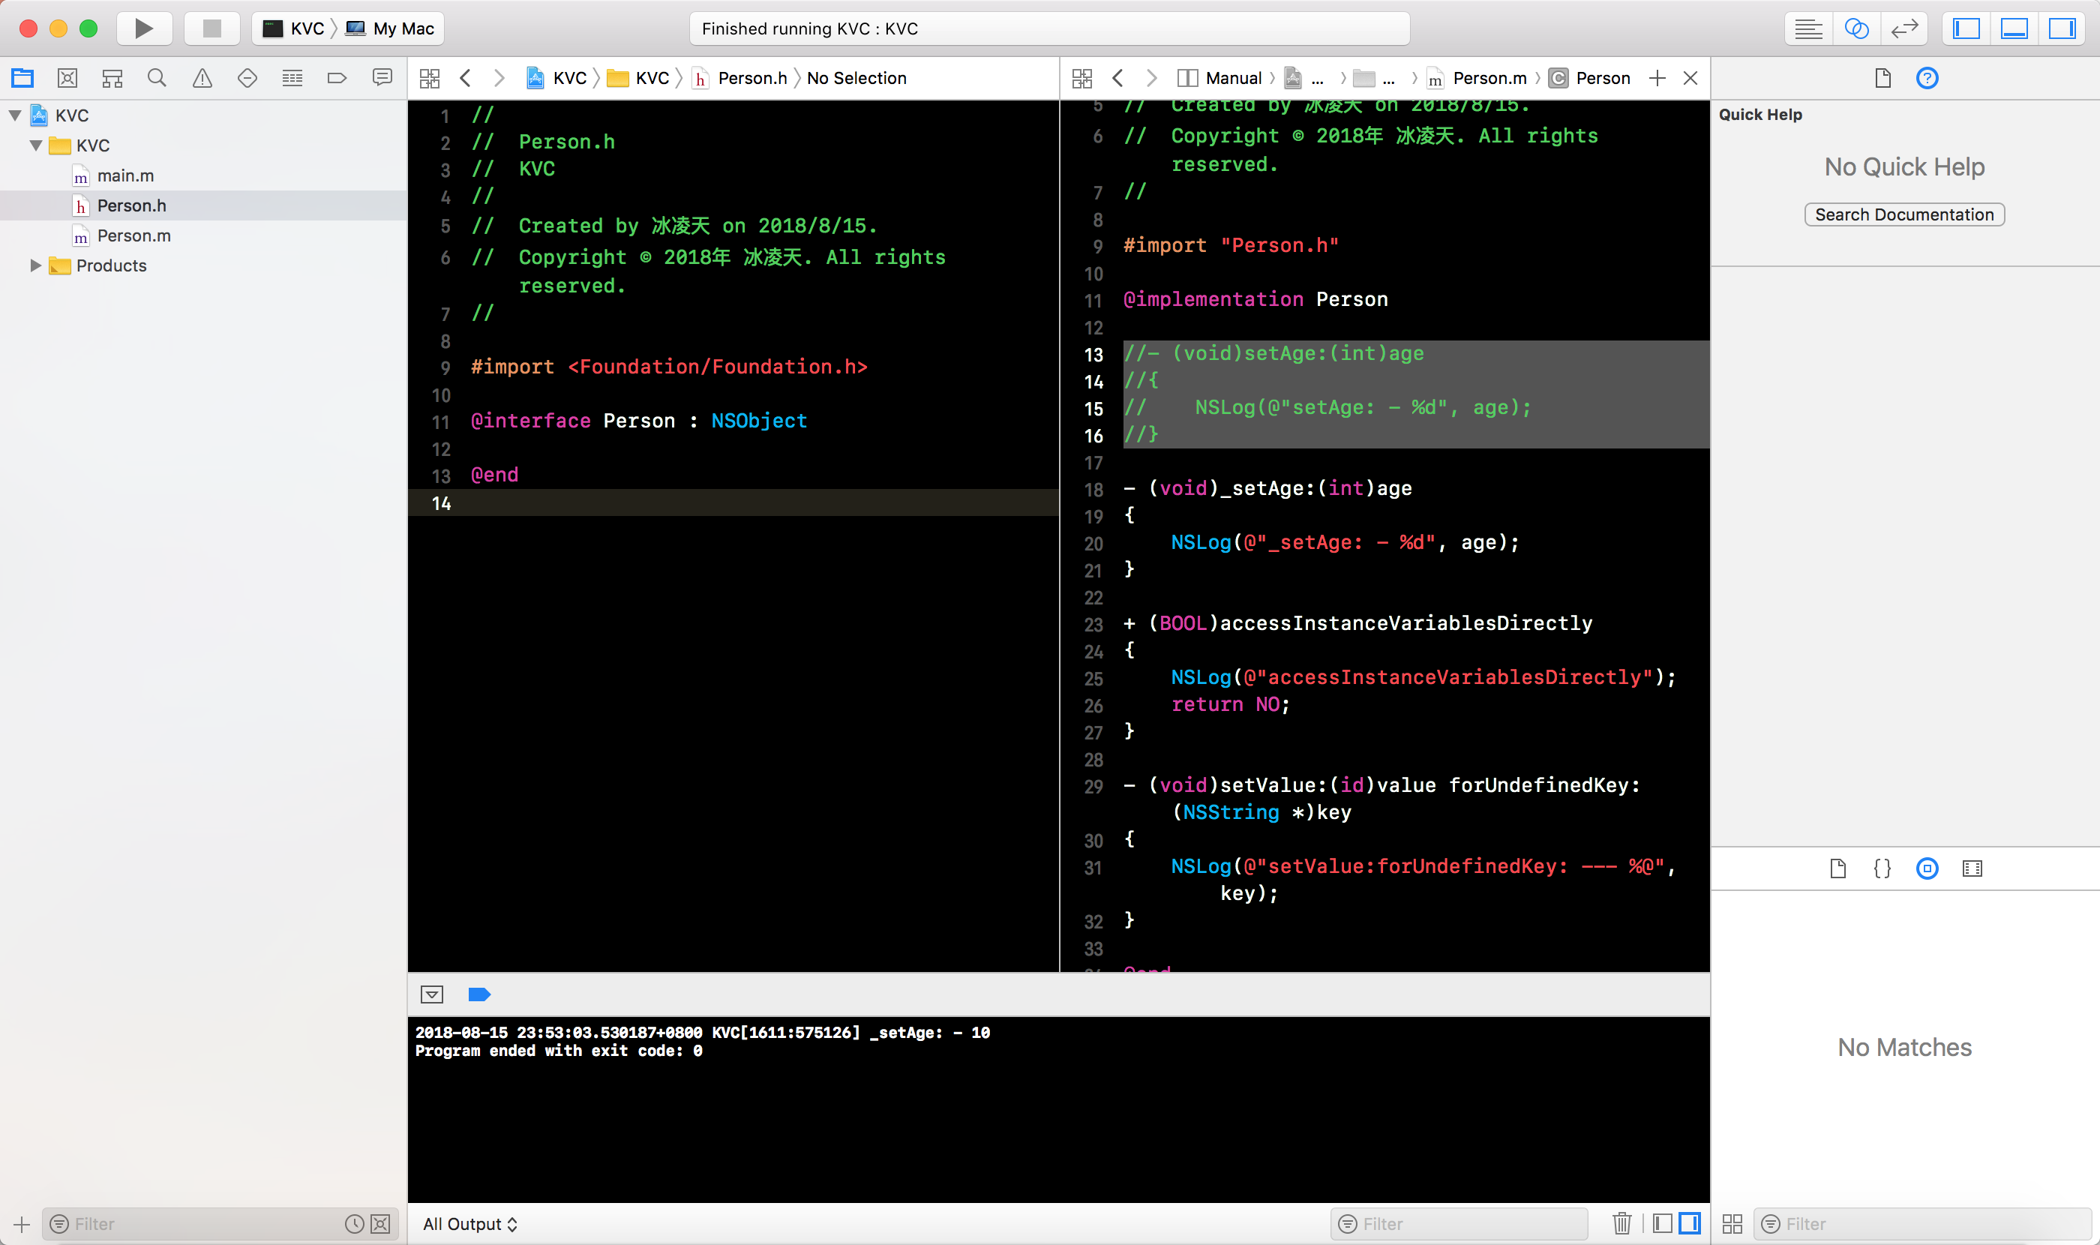Click Search Documentation button
Viewport: 2100px width, 1245px height.
(1903, 214)
